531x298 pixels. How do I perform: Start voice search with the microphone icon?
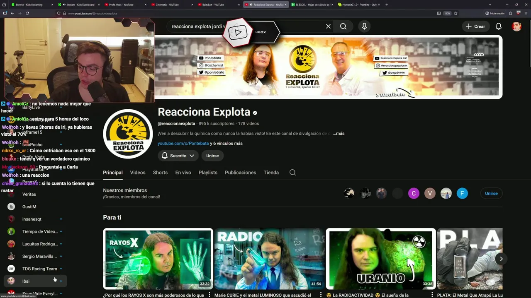364,26
